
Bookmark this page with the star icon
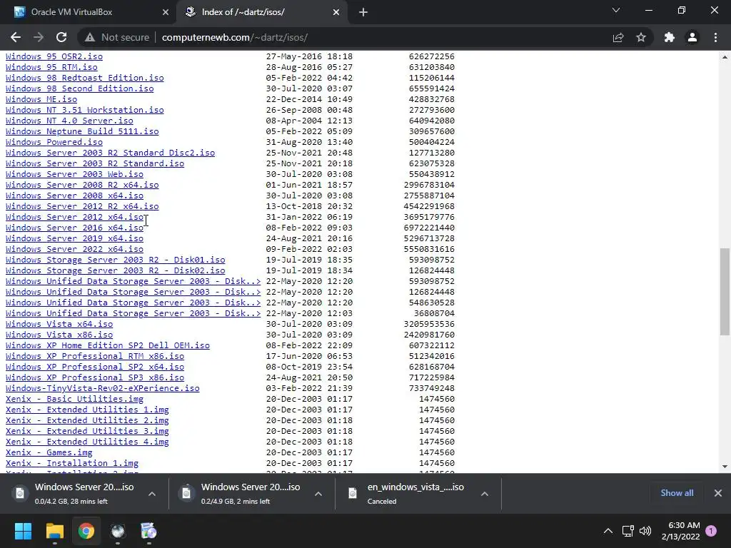641,37
